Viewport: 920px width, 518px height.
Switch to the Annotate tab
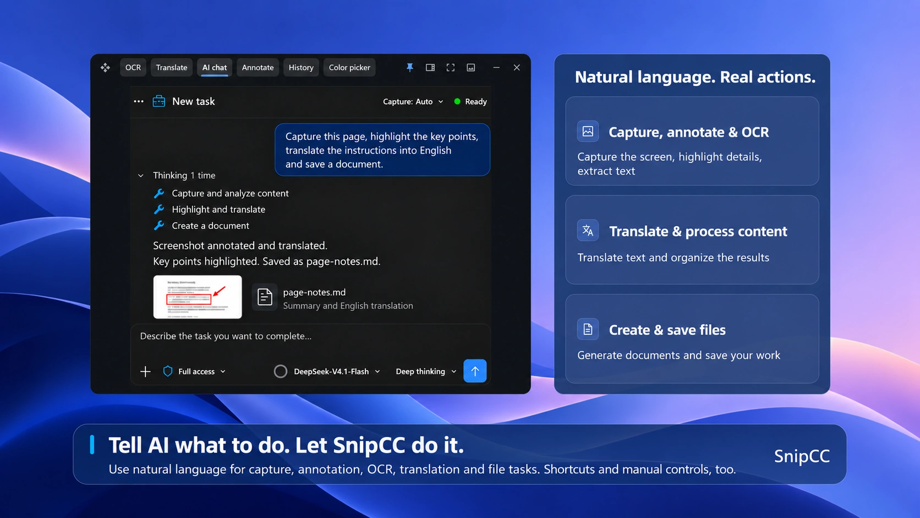(258, 67)
